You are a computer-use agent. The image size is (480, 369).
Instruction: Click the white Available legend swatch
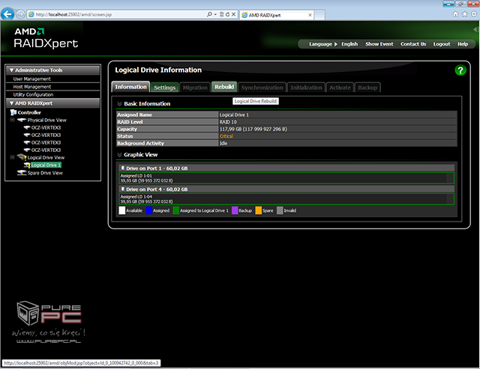click(121, 210)
